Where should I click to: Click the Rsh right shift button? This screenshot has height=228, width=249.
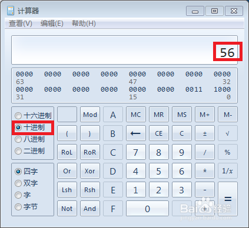[90, 190]
